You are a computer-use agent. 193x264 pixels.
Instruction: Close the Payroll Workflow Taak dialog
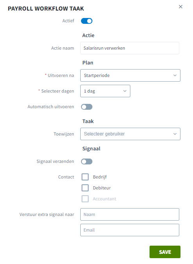180,7
